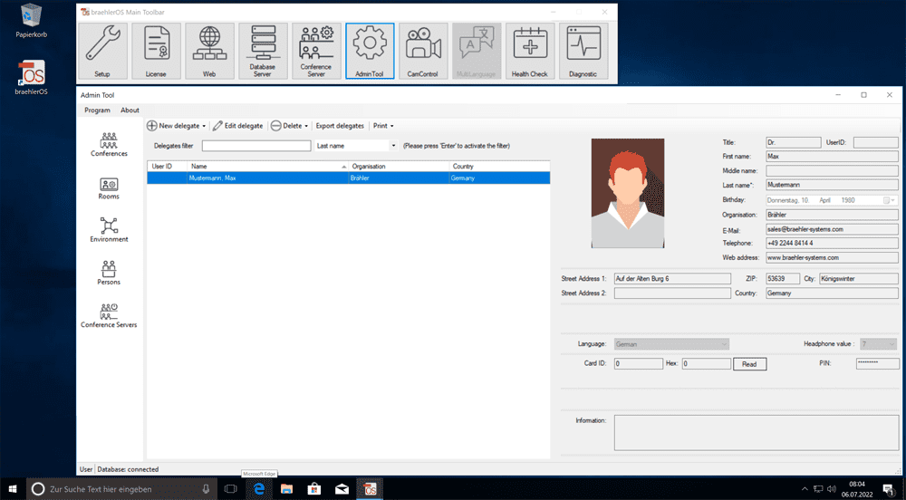The image size is (906, 500).
Task: Click the UserID field
Action: [876, 142]
